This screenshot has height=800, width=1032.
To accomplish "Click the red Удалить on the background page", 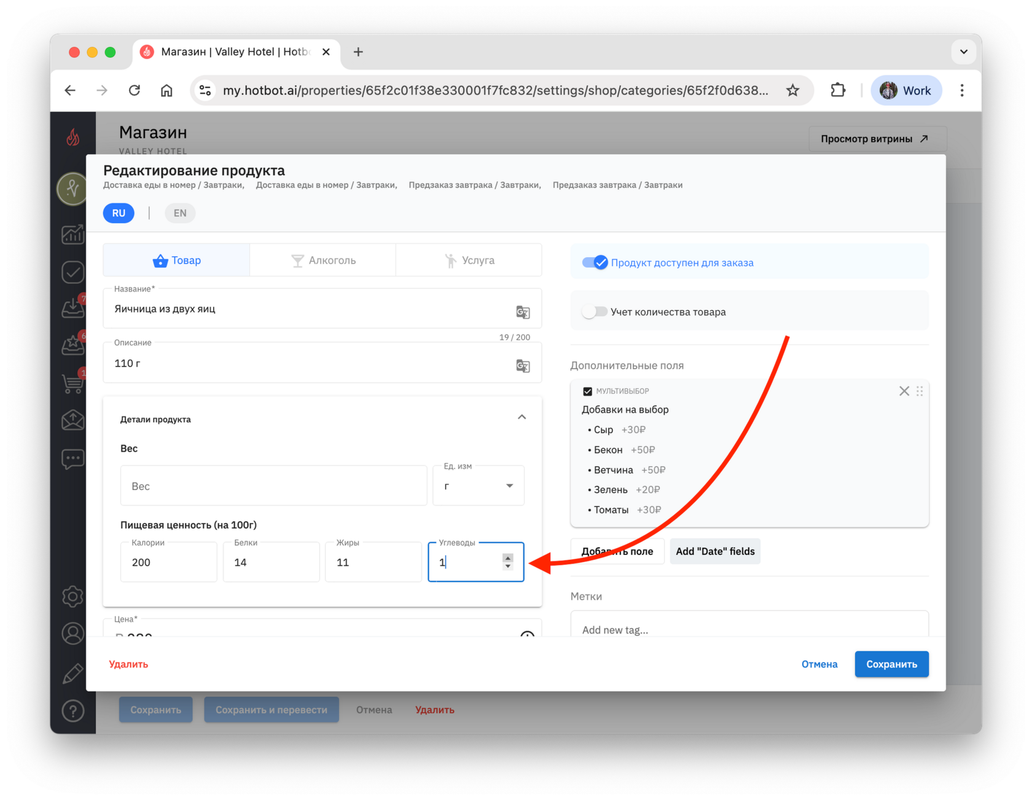I will (435, 710).
